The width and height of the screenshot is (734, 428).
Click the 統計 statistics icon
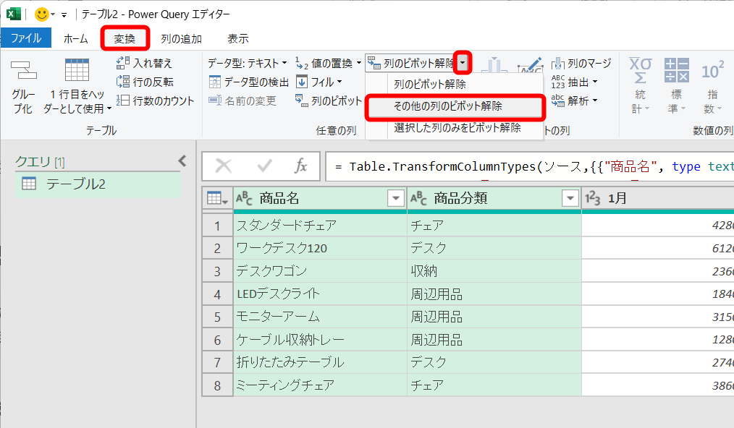641,70
